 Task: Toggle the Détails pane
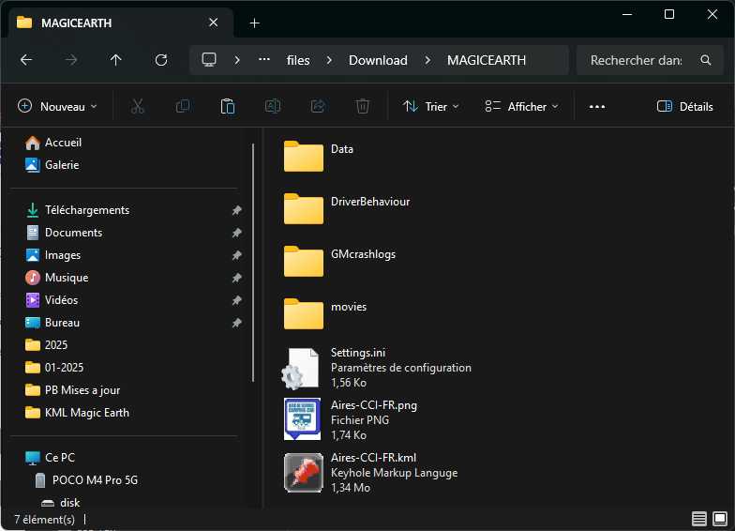[685, 107]
